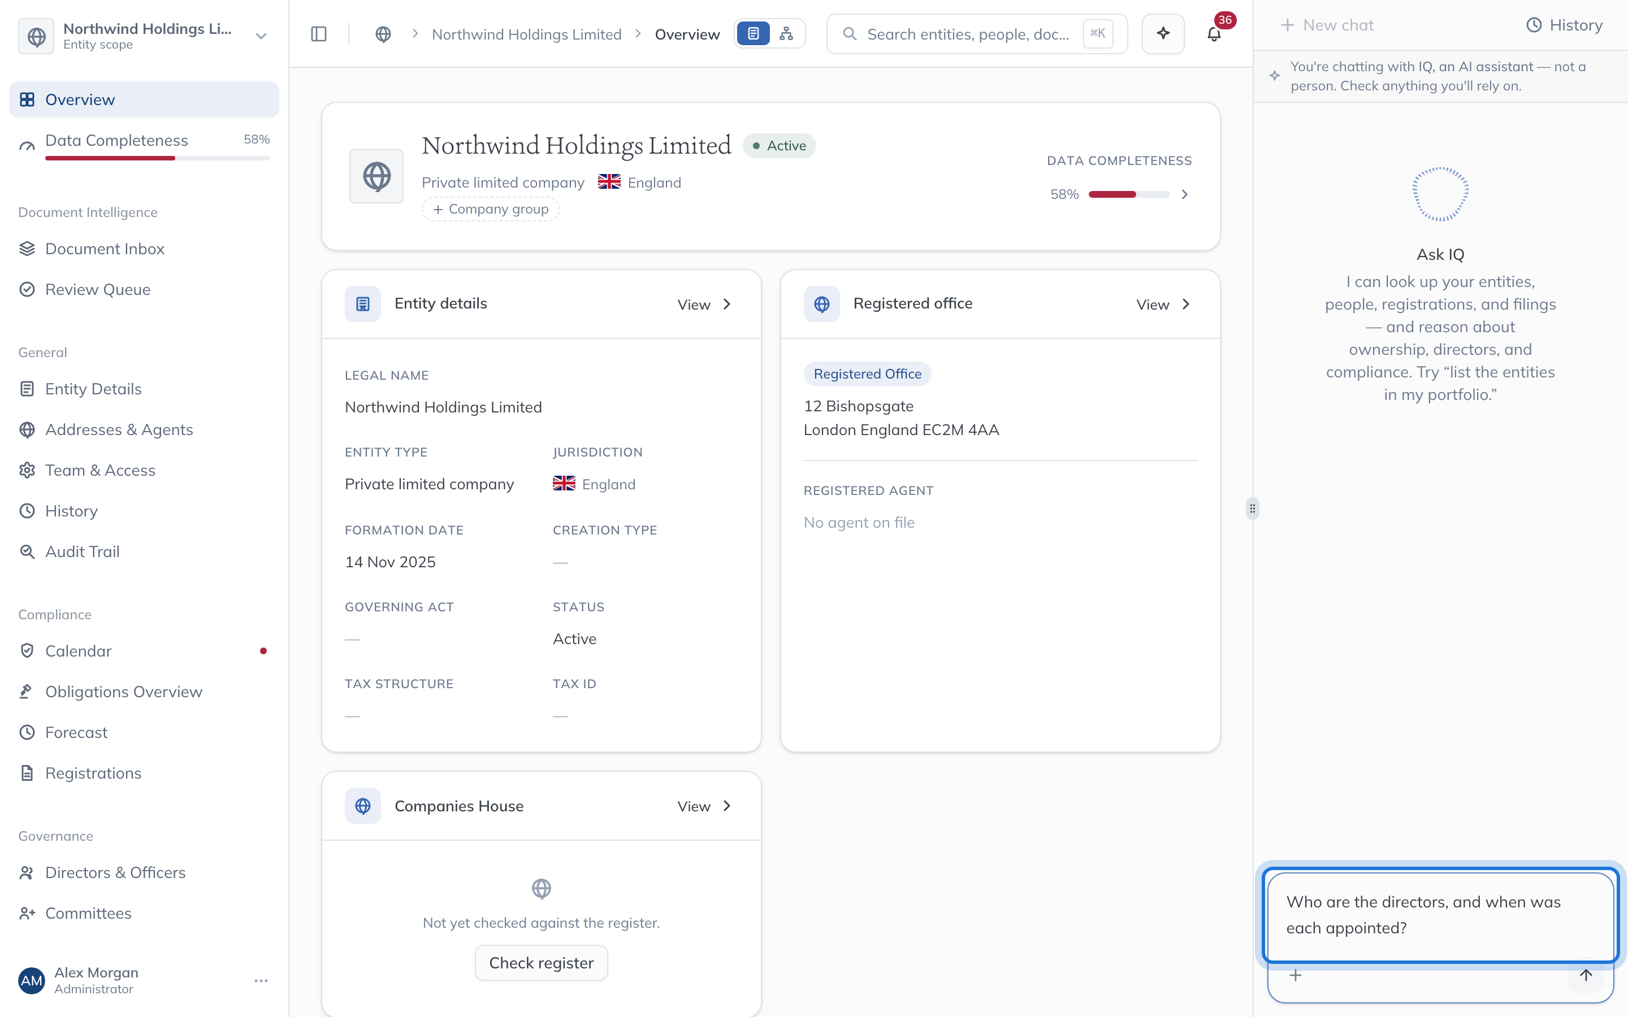View Entity details card

704,304
